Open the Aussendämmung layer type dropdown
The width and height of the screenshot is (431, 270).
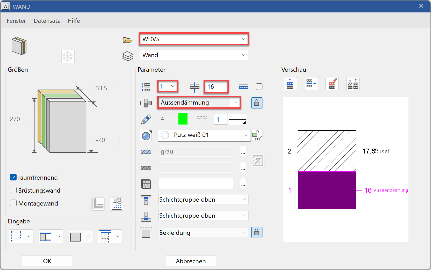[235, 103]
